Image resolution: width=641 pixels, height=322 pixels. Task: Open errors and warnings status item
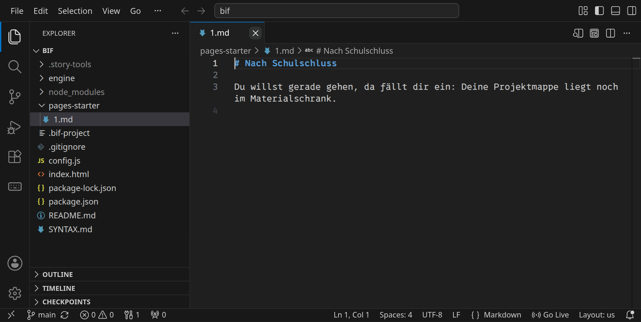97,315
